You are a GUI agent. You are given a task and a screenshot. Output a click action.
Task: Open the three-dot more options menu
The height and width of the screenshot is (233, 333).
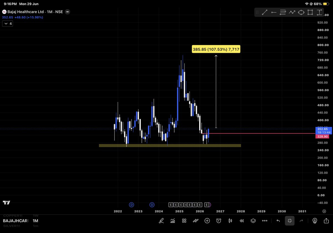click(265, 221)
